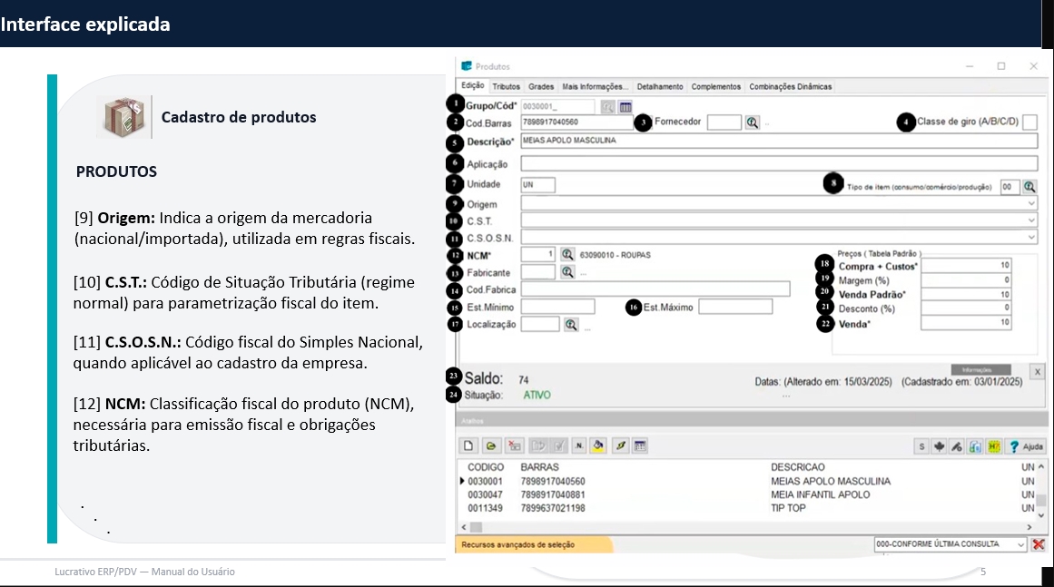Switch to the Tributos tab
Image resolution: width=1054 pixels, height=587 pixels.
(507, 87)
